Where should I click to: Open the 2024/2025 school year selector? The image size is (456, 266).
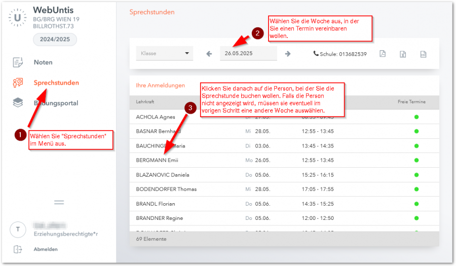(x=55, y=40)
